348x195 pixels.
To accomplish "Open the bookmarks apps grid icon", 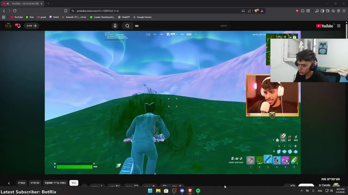I will pyautogui.click(x=4, y=17).
